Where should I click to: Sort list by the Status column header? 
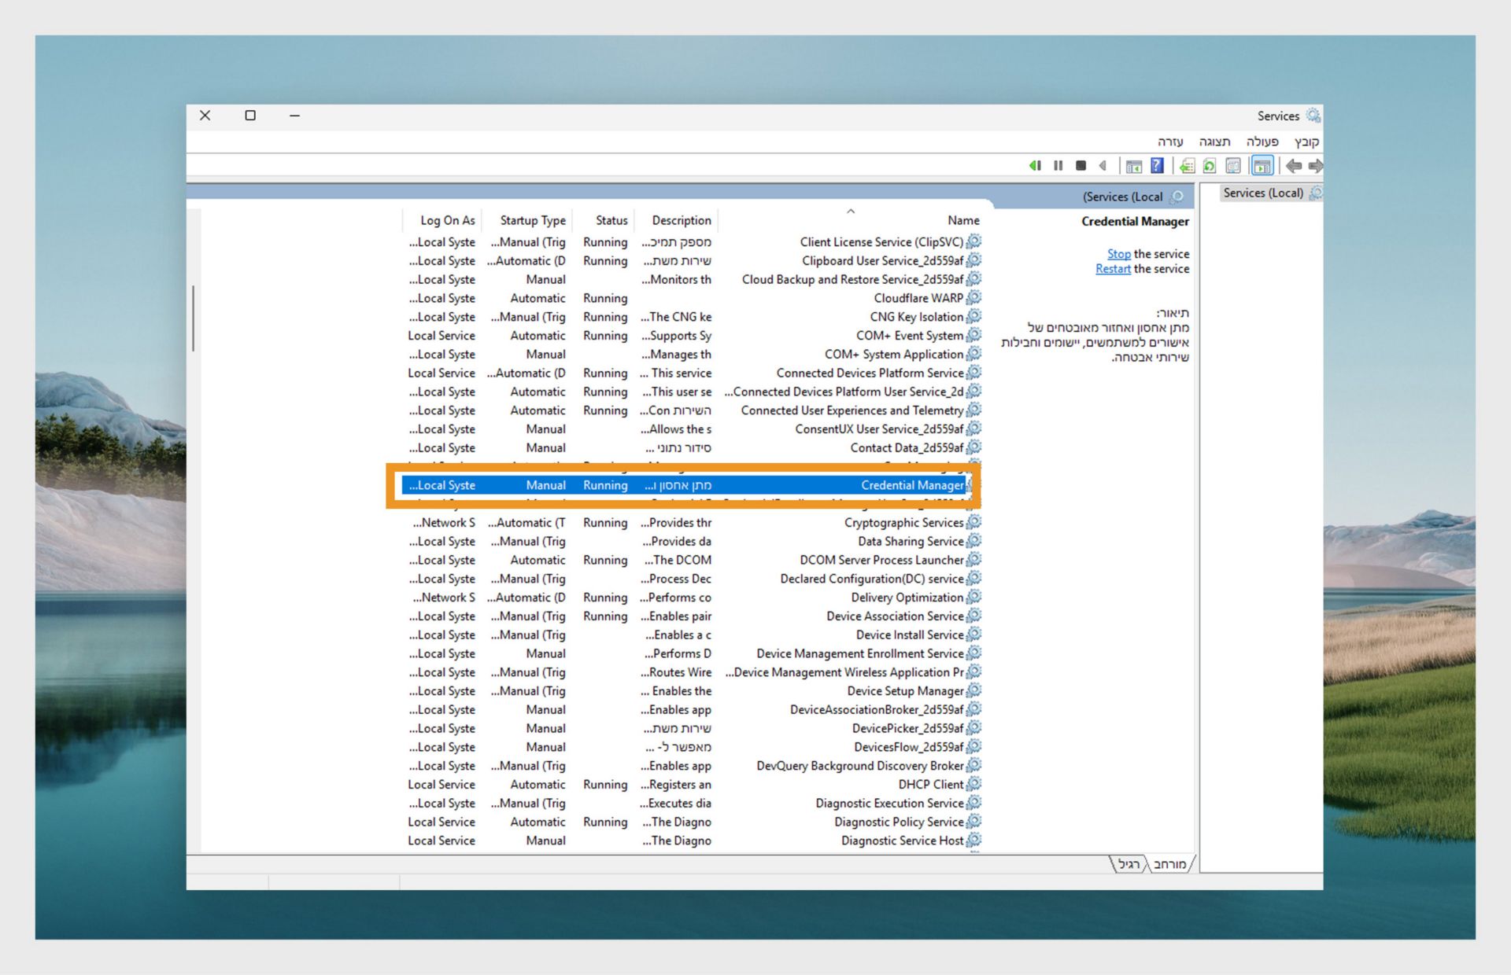tap(611, 221)
